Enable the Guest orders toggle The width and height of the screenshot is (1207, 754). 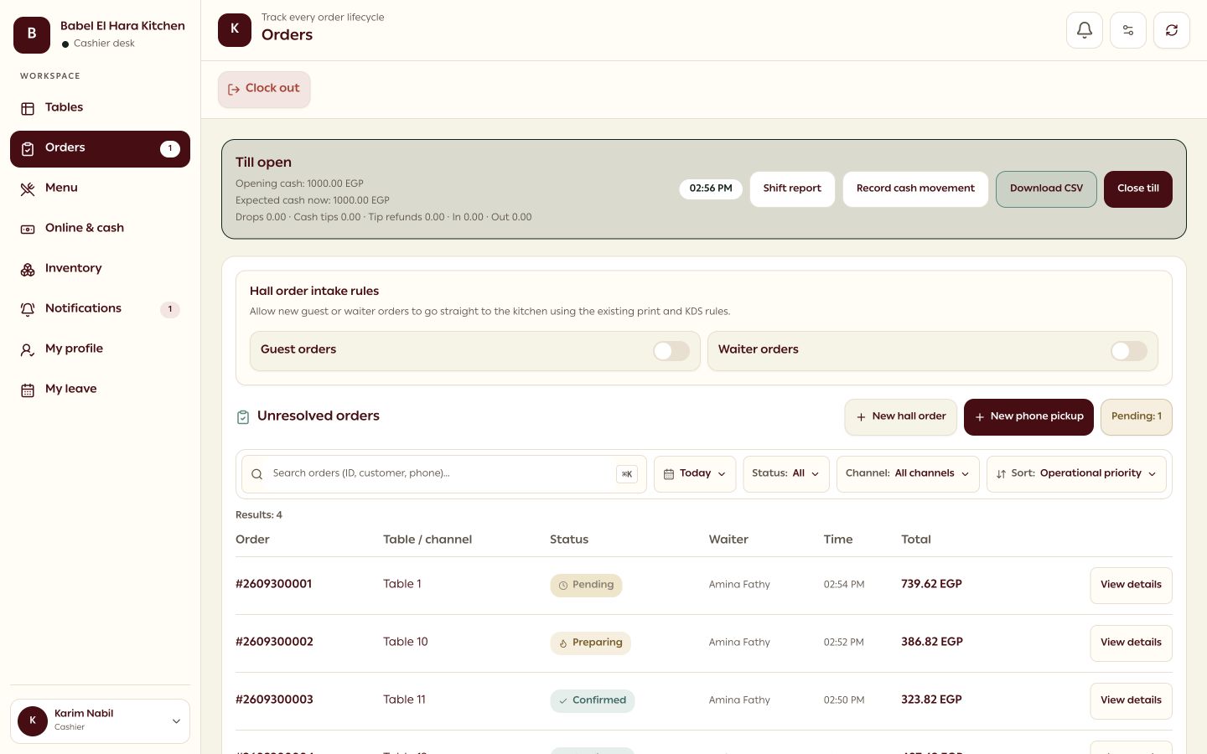click(x=671, y=351)
